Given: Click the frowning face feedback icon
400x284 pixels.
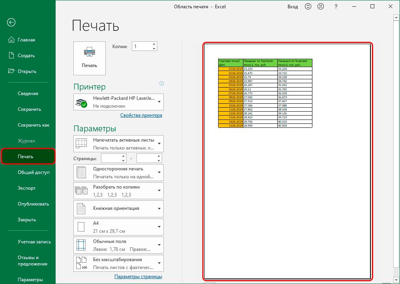Looking at the screenshot, I should (321, 7).
